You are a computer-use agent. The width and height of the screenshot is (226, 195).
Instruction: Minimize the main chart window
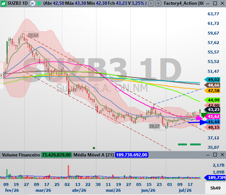(x=208, y=4)
